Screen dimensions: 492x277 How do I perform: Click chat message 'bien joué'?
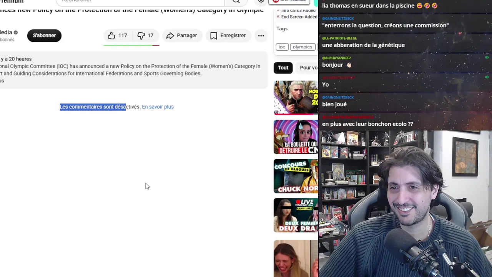pos(334,104)
